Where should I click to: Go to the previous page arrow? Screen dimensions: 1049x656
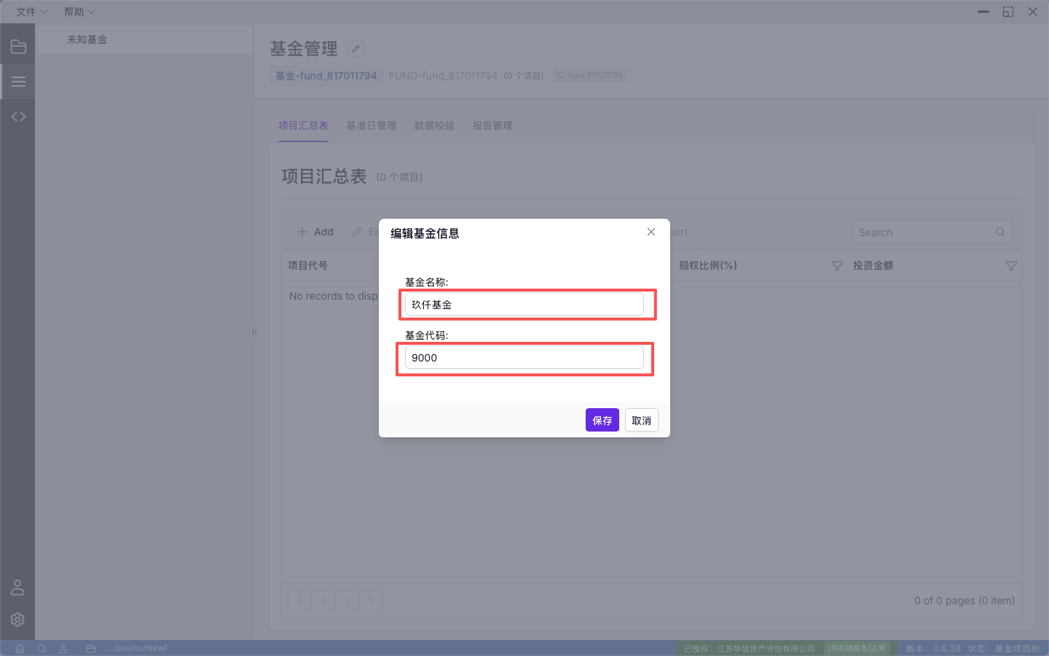[323, 601]
